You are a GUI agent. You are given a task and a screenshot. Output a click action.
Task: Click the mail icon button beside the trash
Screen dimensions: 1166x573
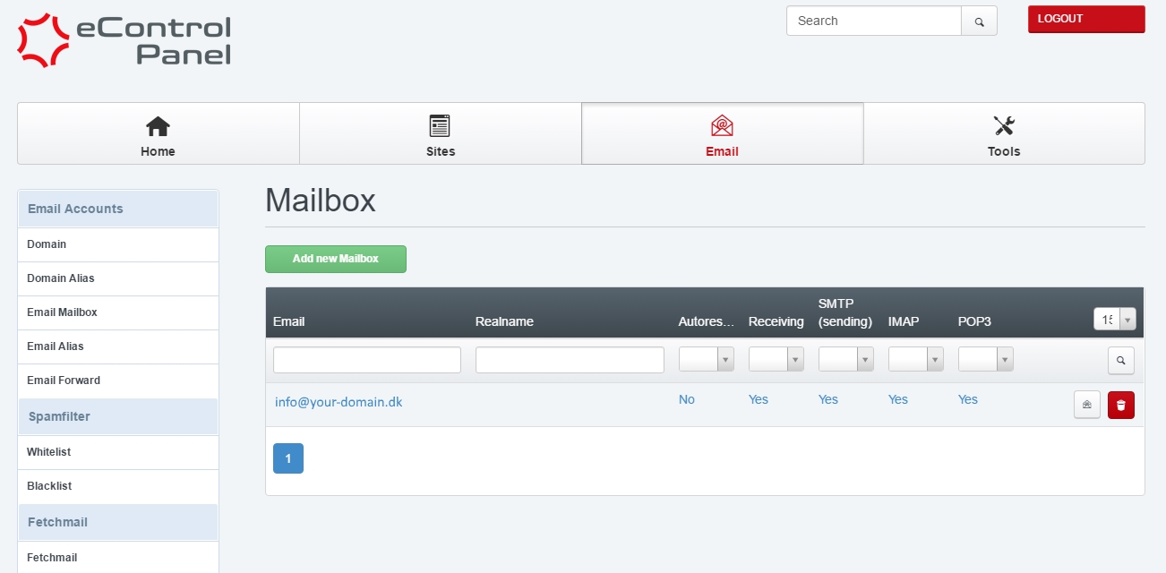click(1086, 405)
